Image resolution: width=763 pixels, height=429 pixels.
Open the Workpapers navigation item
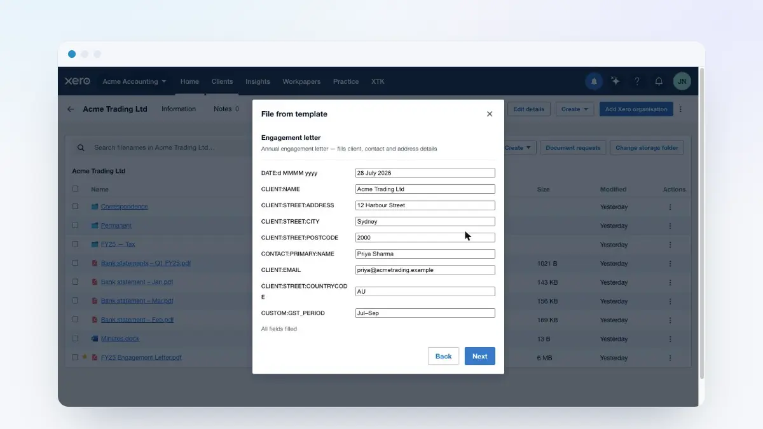tap(301, 81)
